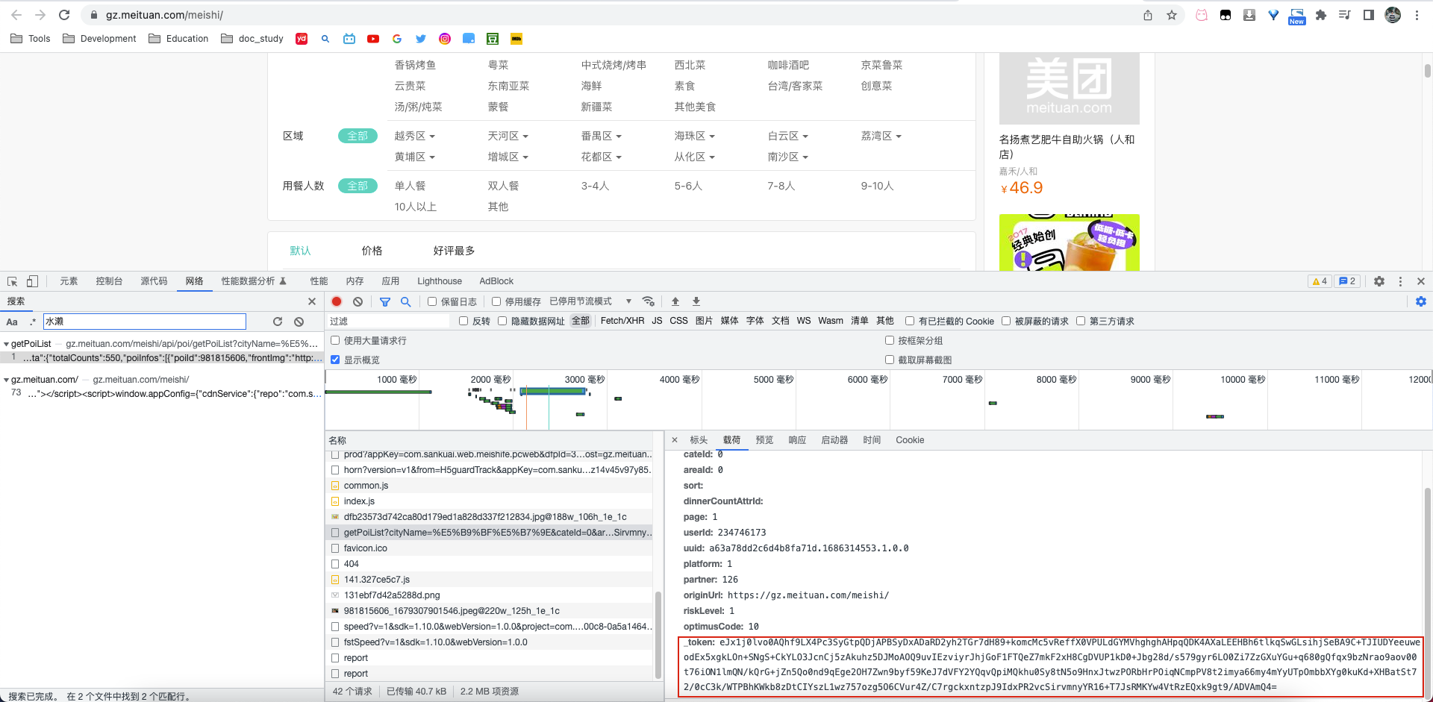Image resolution: width=1433 pixels, height=702 pixels.
Task: Open network settings blue gear icon
Action: point(1421,301)
